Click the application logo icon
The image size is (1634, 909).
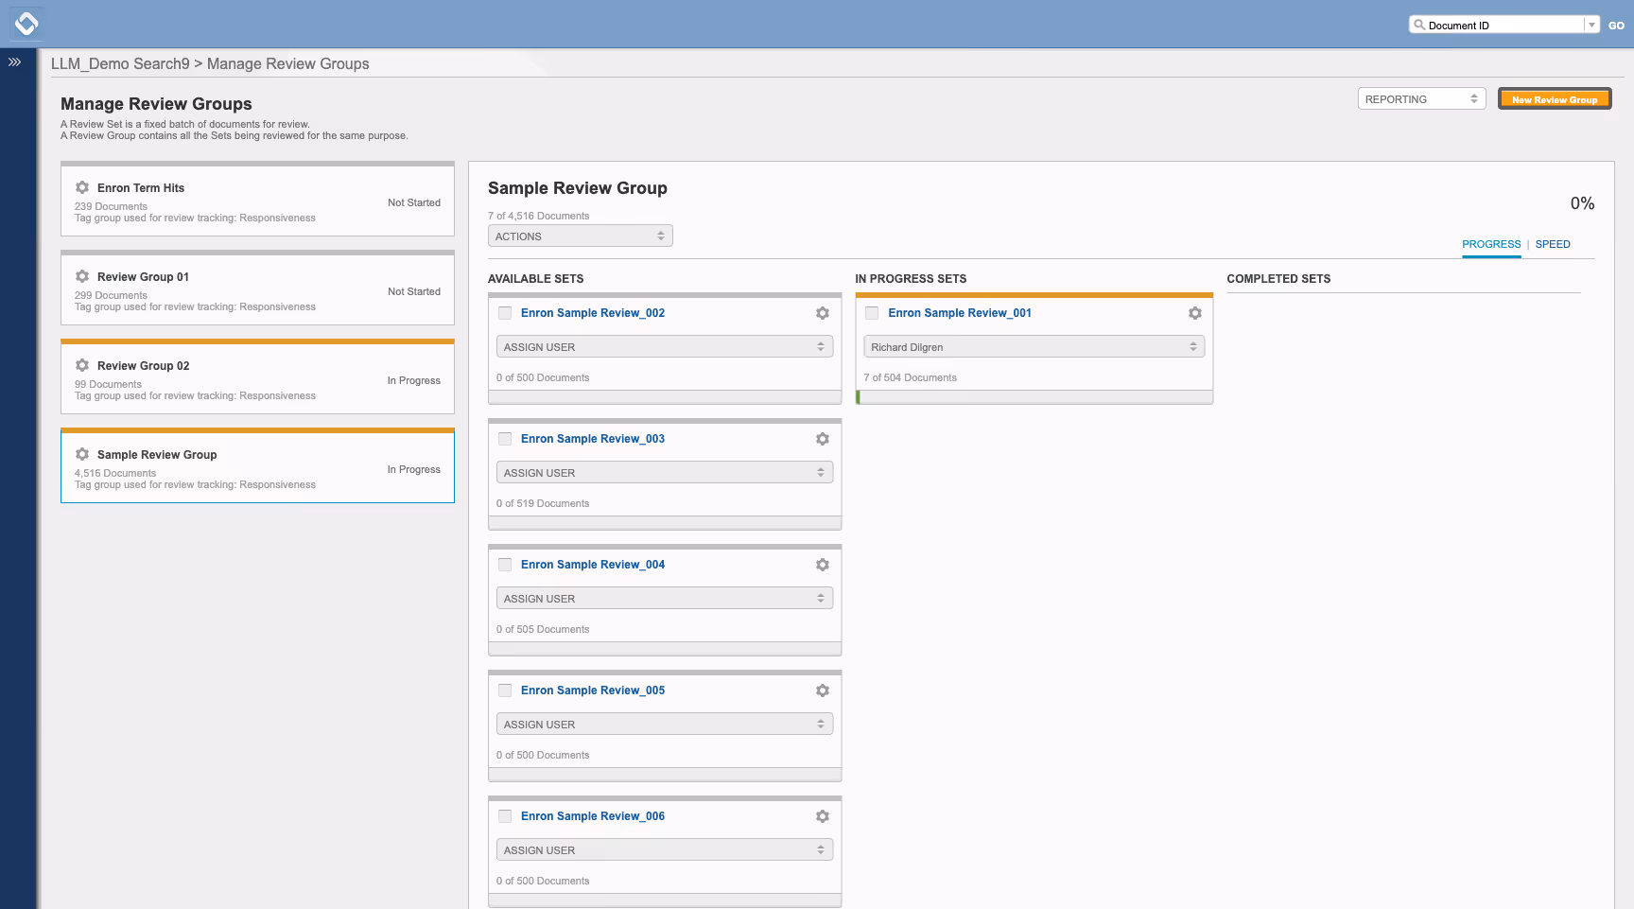(x=26, y=23)
